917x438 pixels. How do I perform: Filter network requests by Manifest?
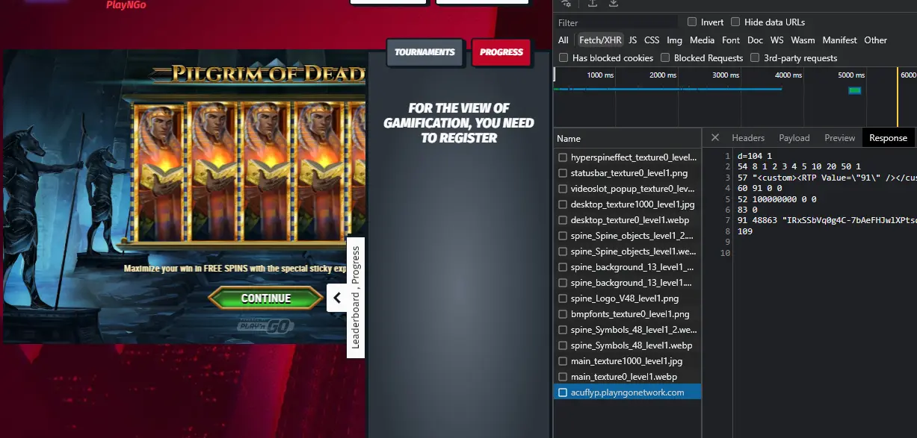[x=840, y=40]
